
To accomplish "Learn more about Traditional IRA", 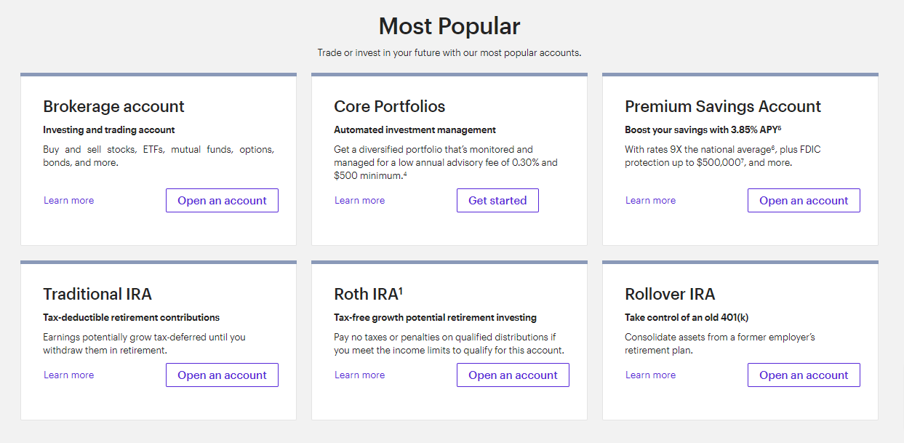I will pyautogui.click(x=69, y=375).
